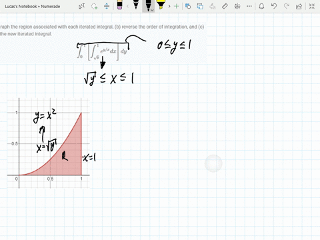Select the yellow highlighter
This screenshot has height=240, width=320.
pos(161,5)
